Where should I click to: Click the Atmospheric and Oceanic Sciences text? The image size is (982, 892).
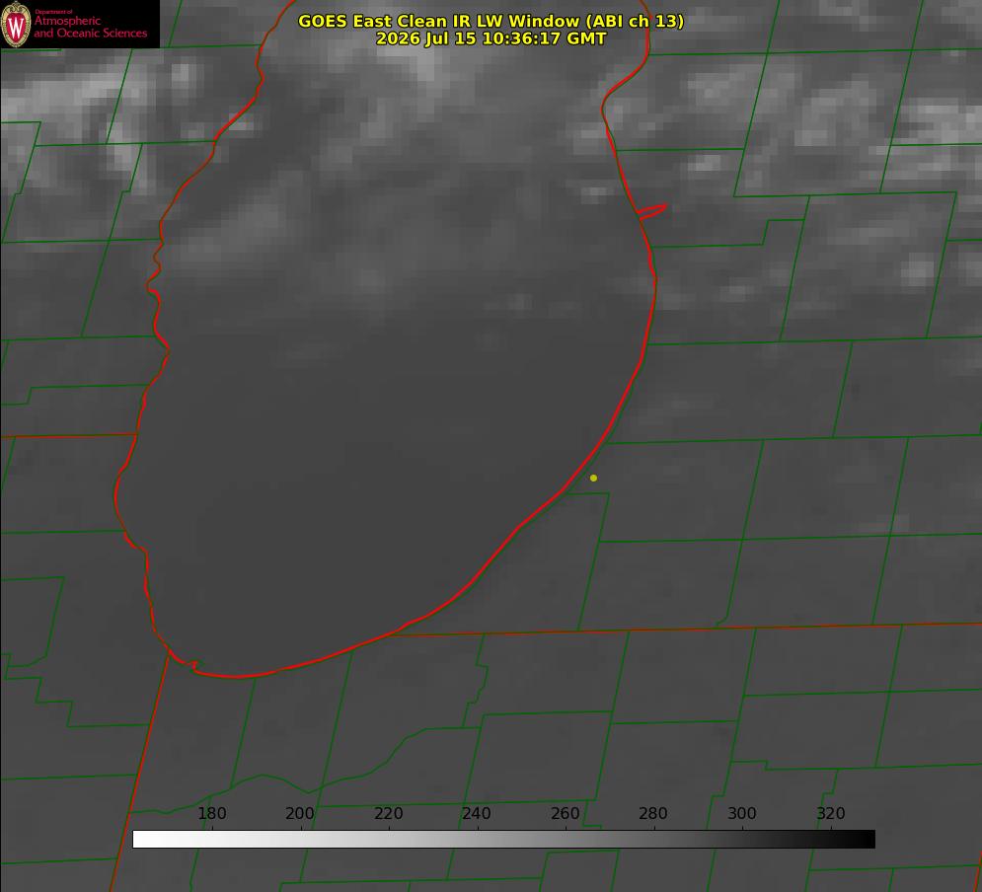91,27
